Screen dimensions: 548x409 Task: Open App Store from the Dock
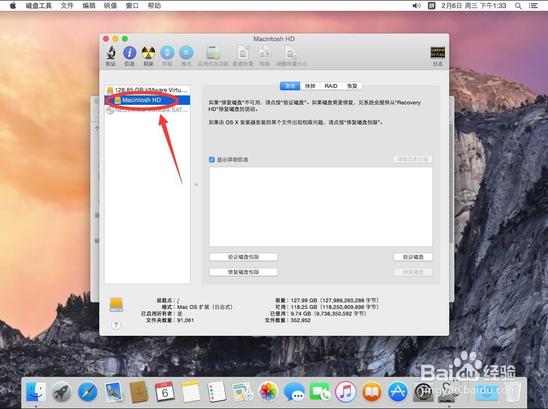[x=397, y=391]
